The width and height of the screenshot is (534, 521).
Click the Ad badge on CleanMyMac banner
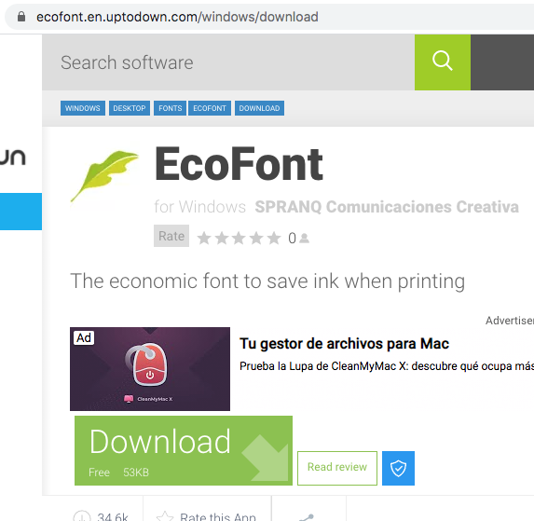[x=84, y=338]
